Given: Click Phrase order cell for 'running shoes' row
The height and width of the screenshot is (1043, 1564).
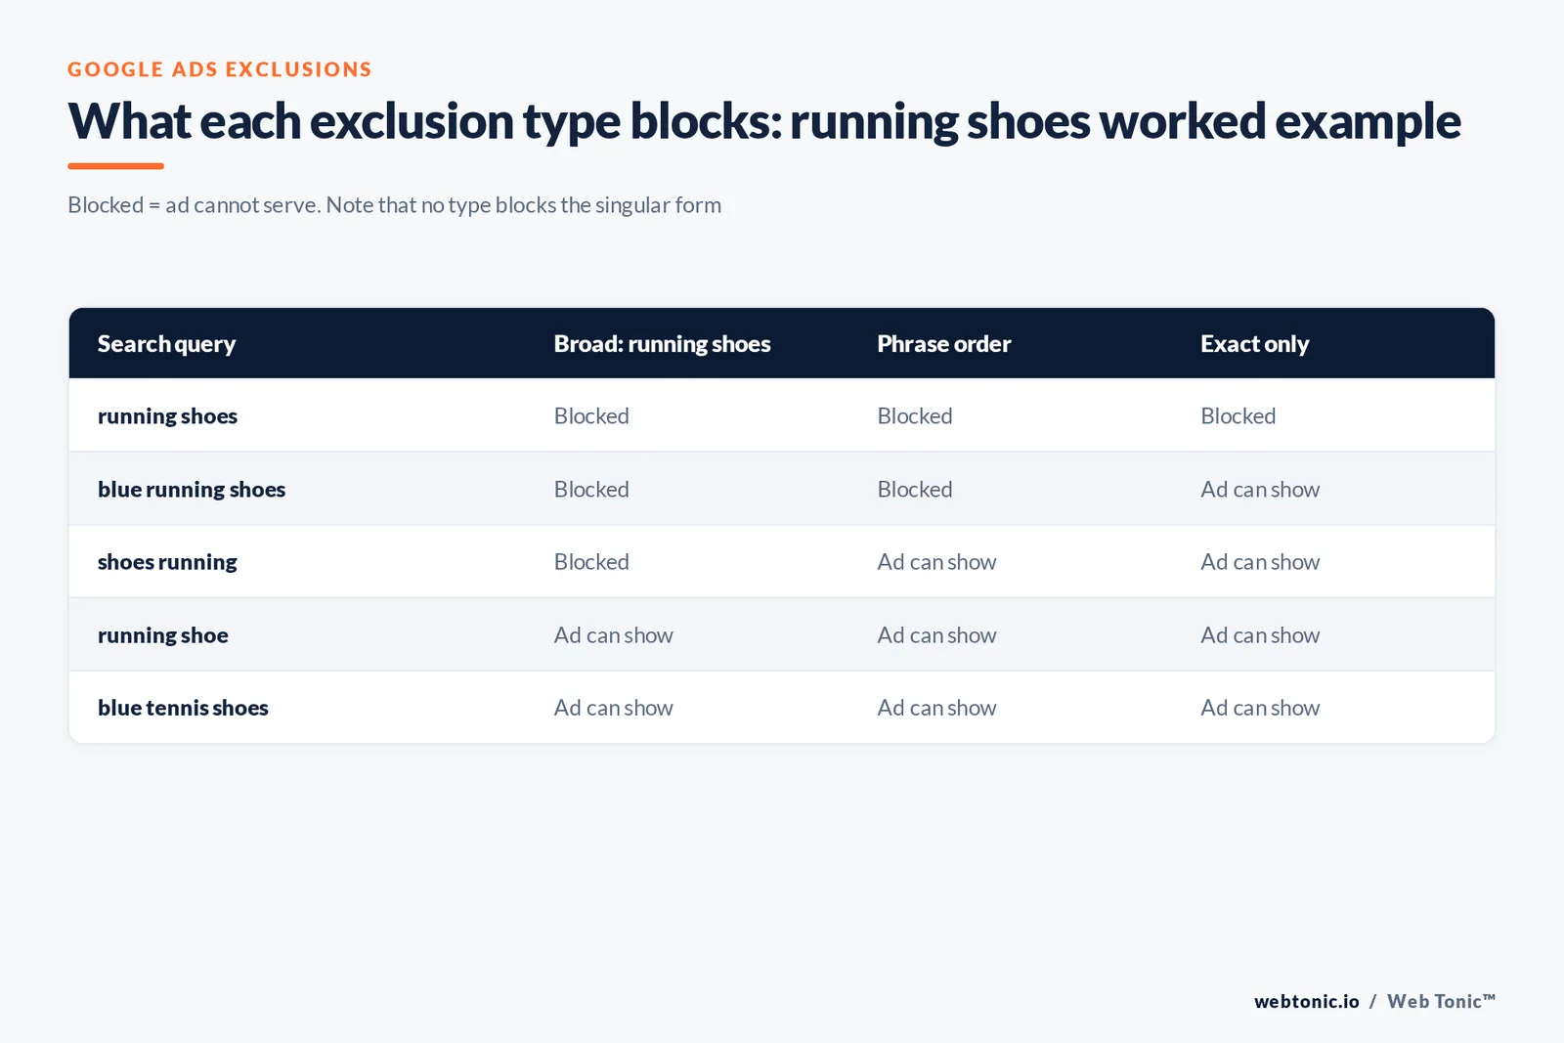Looking at the screenshot, I should [915, 416].
